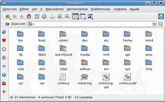Expand the icon view options arrow
Viewport: 165px width, 102px height.
tap(78, 19)
